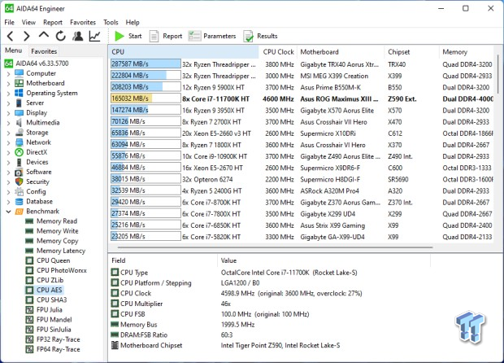Open the CPU PhotoWorxx benchmark

coord(56,270)
